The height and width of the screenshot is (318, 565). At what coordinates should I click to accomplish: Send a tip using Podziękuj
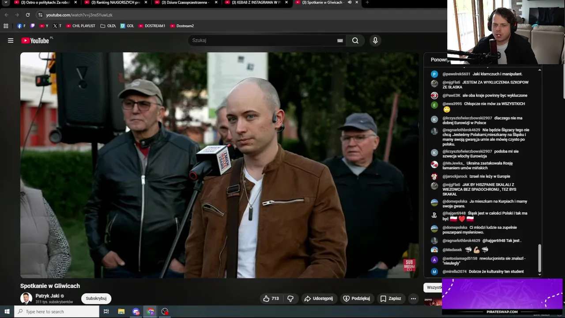coord(357,299)
